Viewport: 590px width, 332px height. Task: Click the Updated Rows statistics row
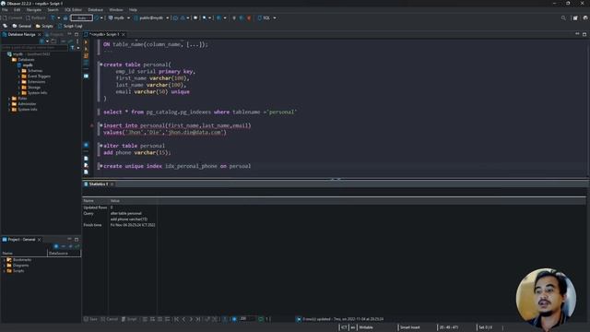119,207
